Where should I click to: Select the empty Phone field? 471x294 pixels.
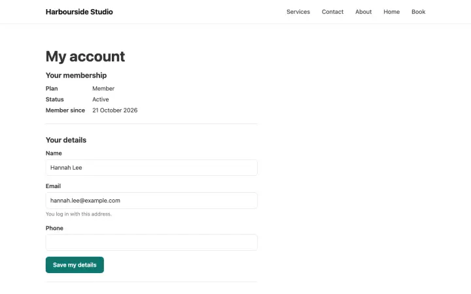click(151, 242)
